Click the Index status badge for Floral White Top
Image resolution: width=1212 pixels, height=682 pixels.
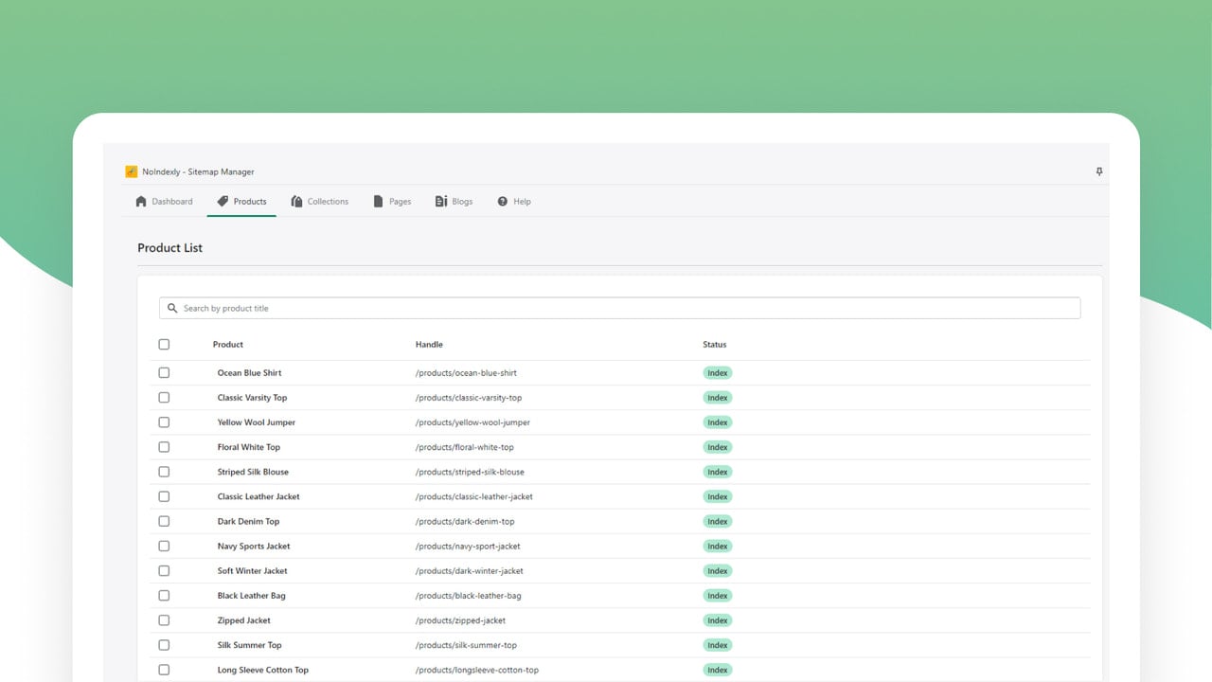[x=718, y=447]
